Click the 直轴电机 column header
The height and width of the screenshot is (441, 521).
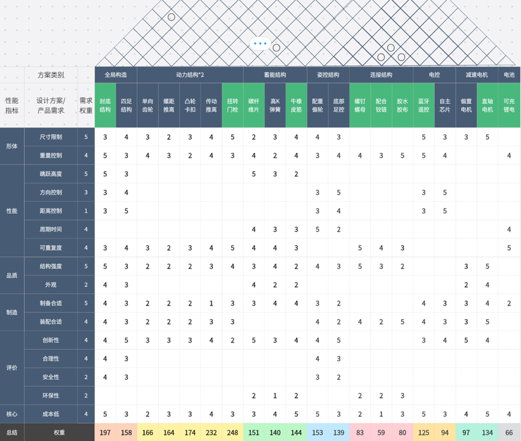[487, 106]
